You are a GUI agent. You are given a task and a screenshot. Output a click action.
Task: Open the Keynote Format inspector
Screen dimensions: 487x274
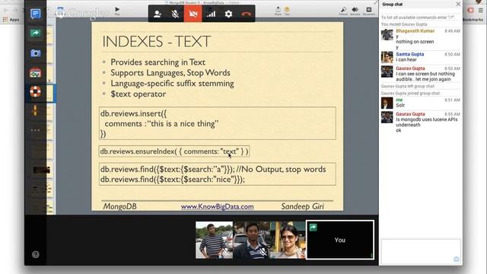pyautogui.click(x=343, y=11)
